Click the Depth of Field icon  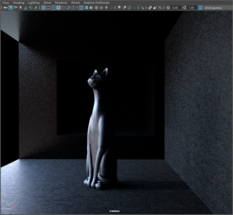click(134, 8)
